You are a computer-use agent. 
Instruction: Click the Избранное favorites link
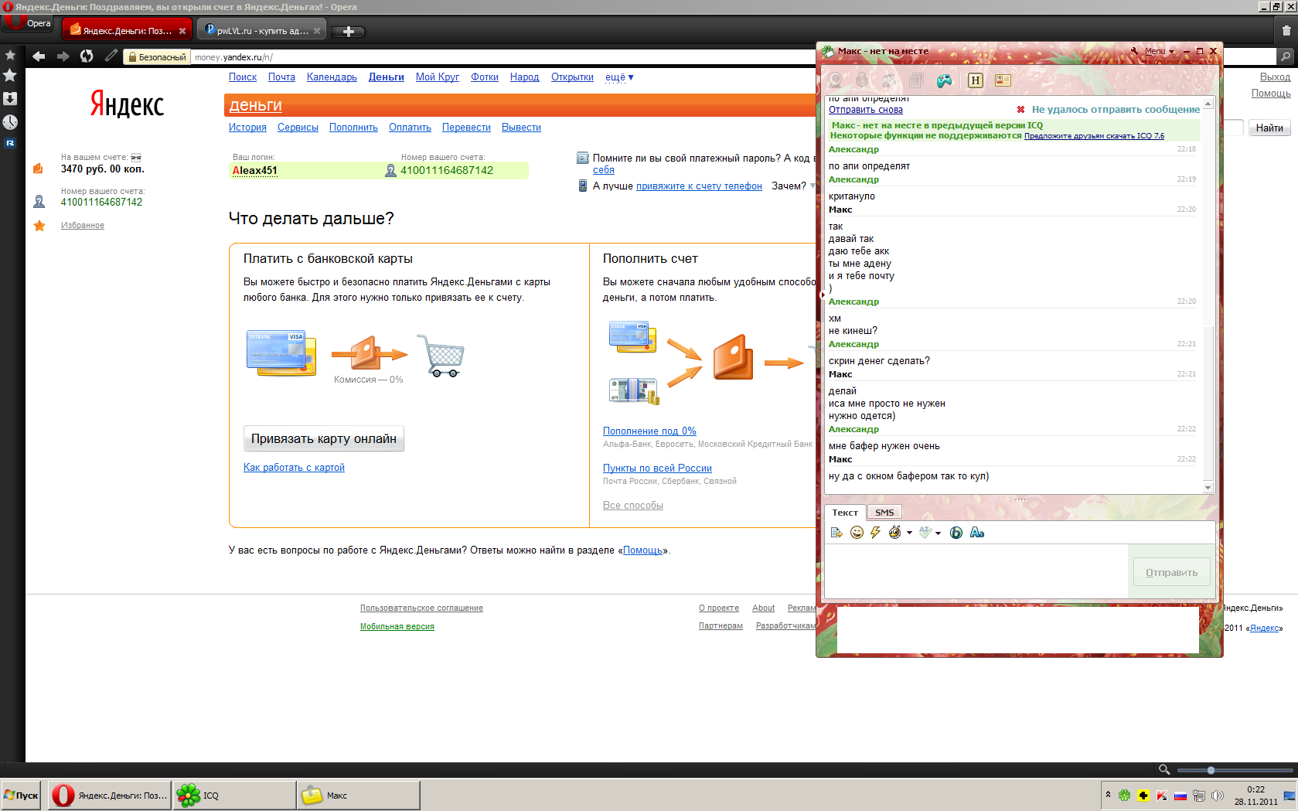83,226
